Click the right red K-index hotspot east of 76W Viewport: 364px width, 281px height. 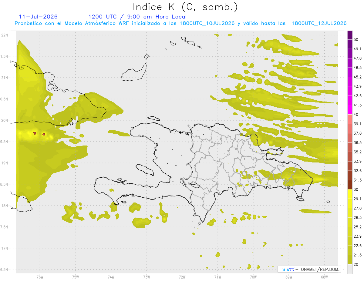click(44, 134)
